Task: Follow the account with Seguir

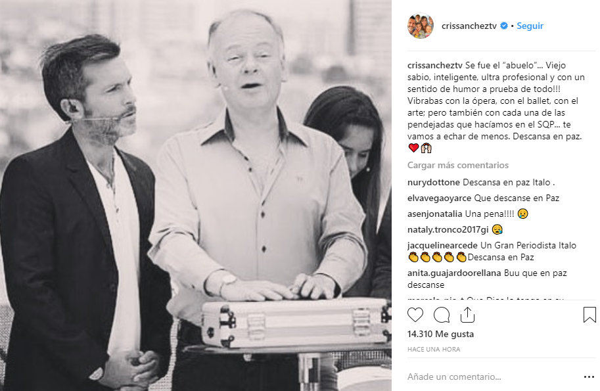Action: pos(530,26)
